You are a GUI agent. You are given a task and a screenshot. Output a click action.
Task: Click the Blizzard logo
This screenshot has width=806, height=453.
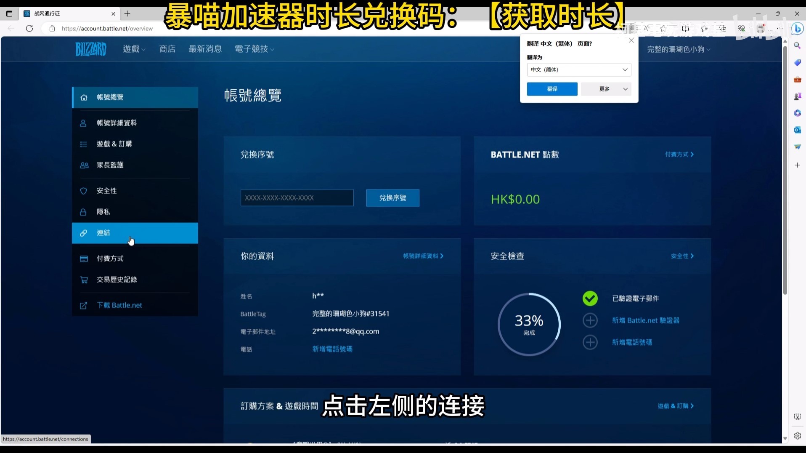point(91,49)
